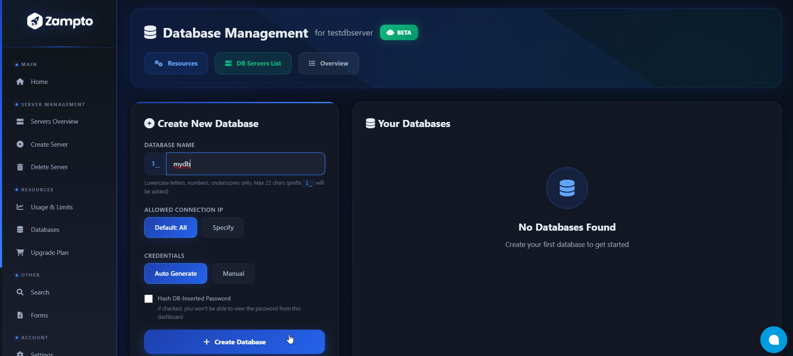Click the Delete Server trash icon
The height and width of the screenshot is (356, 793).
point(20,167)
